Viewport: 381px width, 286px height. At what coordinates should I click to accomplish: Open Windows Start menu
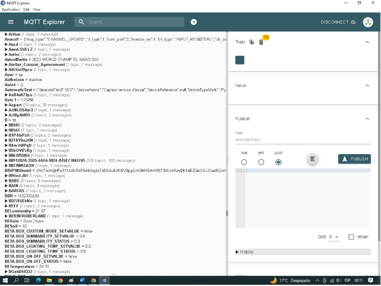(5, 280)
